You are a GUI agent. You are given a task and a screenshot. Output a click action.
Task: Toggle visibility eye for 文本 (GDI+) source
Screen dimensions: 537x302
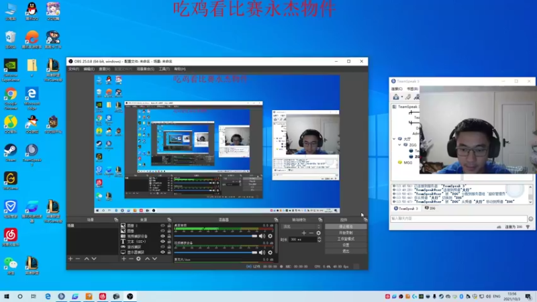click(162, 242)
